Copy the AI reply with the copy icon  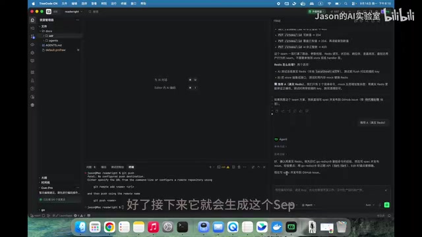coord(277,111)
